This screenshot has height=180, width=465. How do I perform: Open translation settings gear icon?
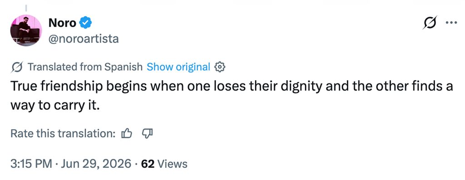220,67
